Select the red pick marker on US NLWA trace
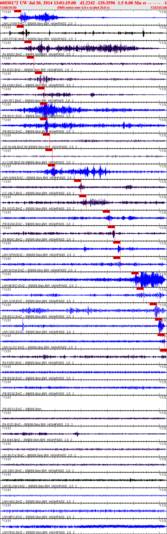167x534 pixels. pos(46,134)
